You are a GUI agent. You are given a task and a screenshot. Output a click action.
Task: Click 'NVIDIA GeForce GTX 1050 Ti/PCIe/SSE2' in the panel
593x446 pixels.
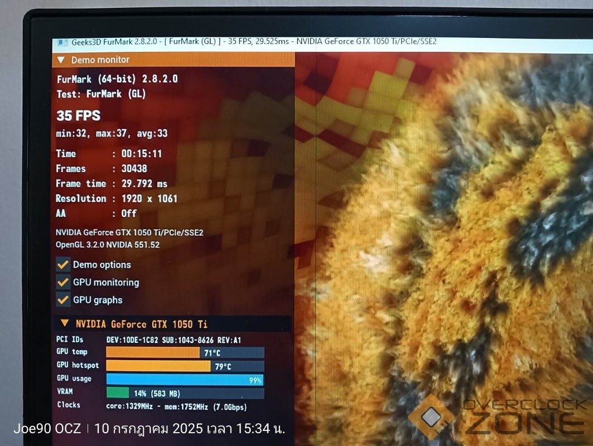[x=130, y=232]
